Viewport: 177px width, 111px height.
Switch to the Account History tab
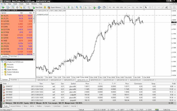tap(16, 106)
